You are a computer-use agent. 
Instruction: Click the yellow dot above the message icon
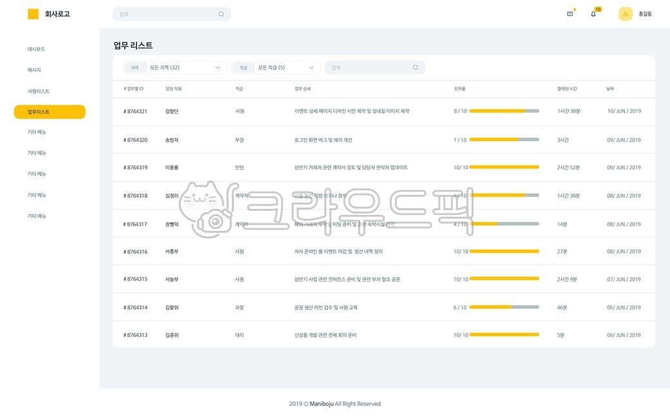pyautogui.click(x=574, y=8)
